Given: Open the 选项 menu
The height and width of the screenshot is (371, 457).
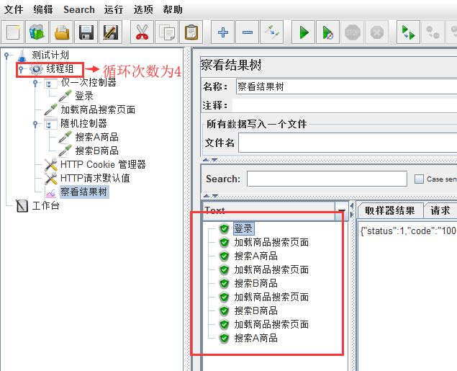Looking at the screenshot, I should tap(143, 9).
